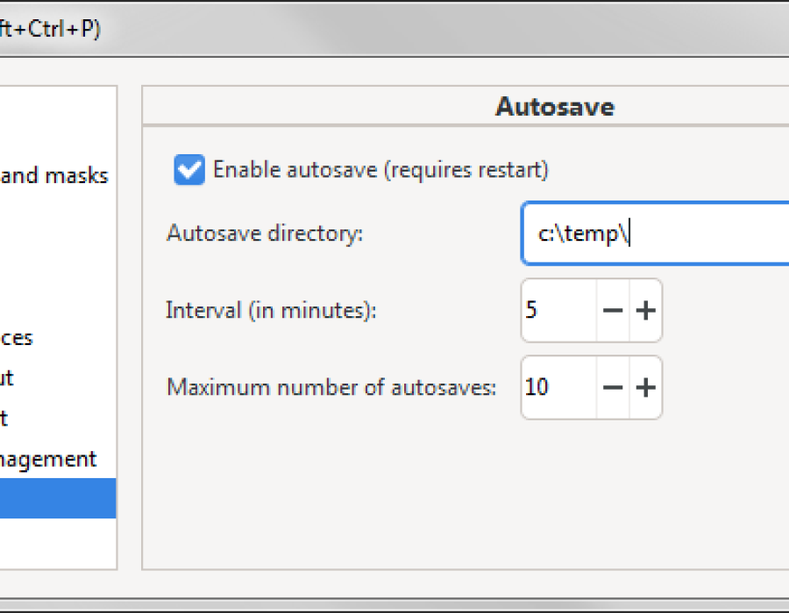Click the 'Maximum number of autosaves:' label

[x=331, y=387]
